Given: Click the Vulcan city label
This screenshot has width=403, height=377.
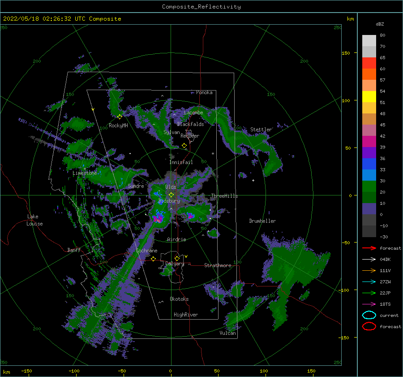Looking at the screenshot, I should (x=228, y=333).
